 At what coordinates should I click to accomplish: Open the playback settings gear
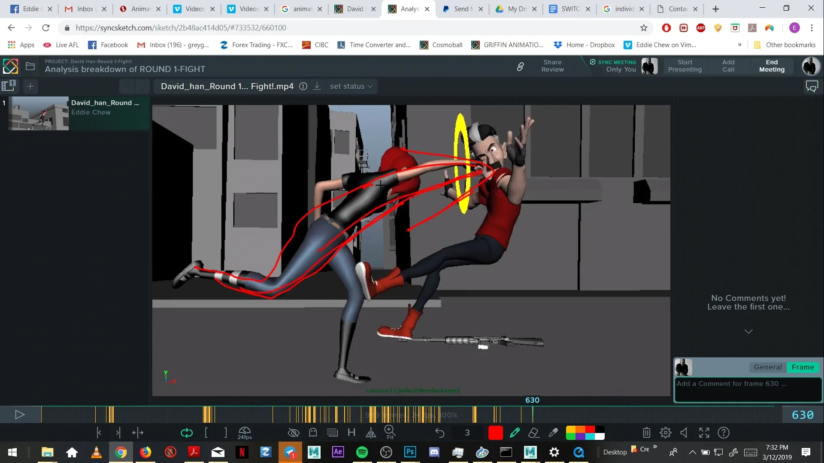coord(665,433)
